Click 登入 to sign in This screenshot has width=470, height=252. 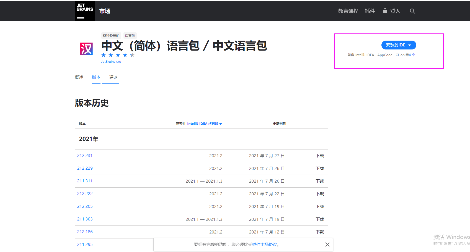pyautogui.click(x=395, y=11)
